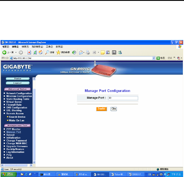184x177 pixels.
Task: Open BackUp/Restore link
Action: point(15,149)
